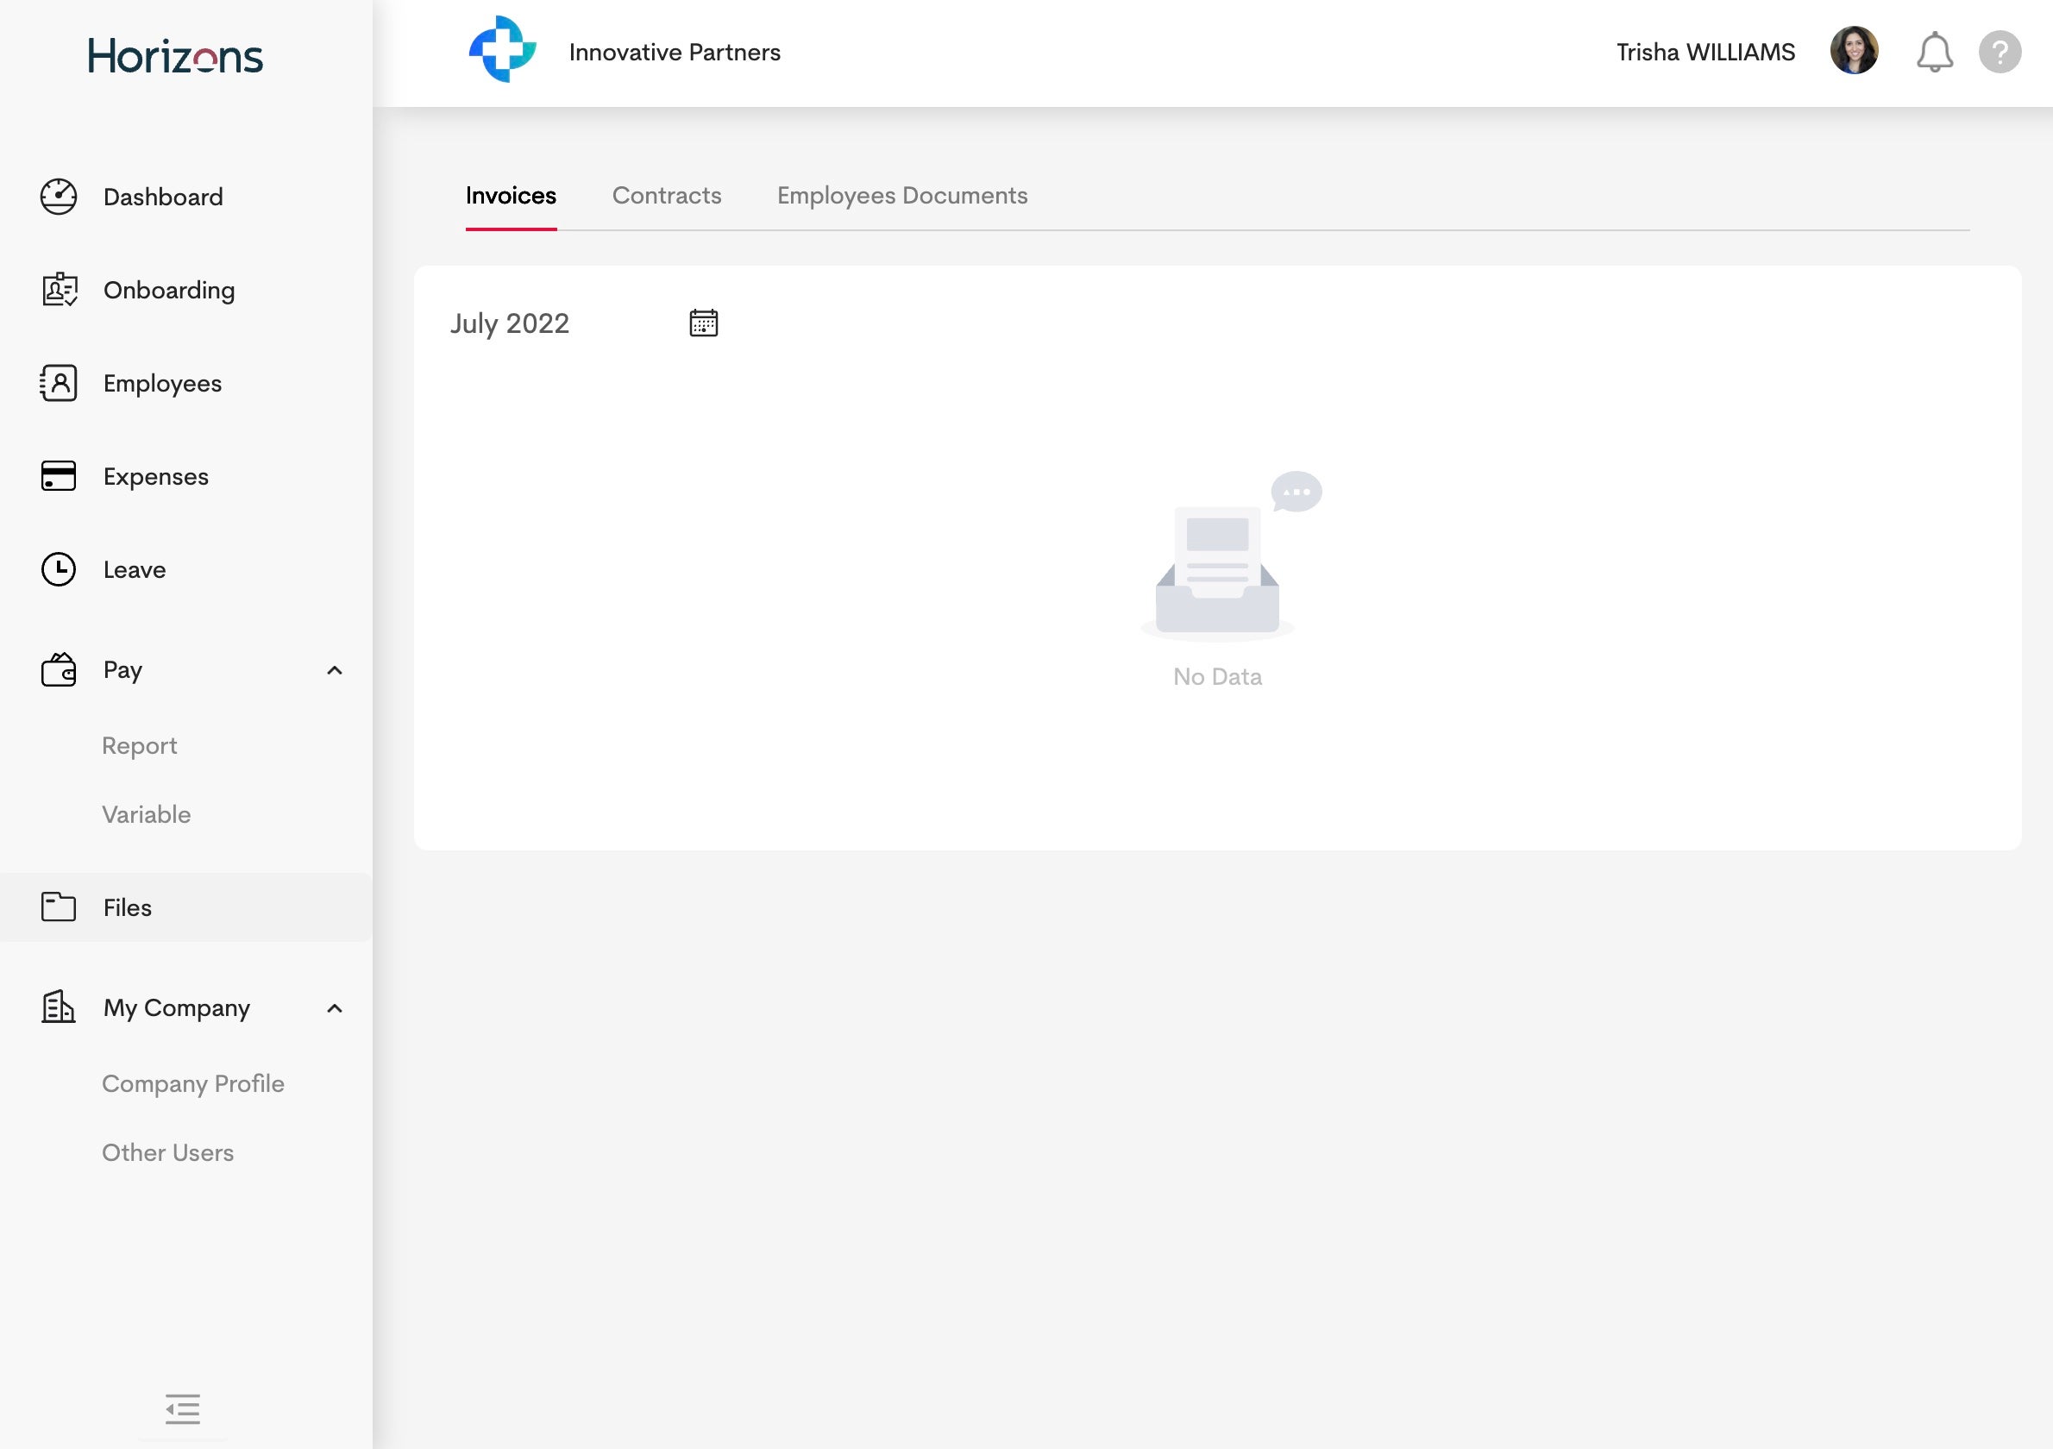
Task: Collapse the sidebar menu
Action: click(182, 1408)
